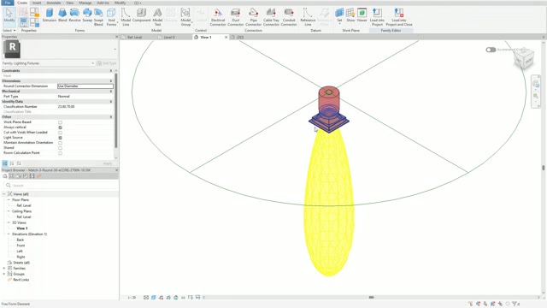This screenshot has height=308, width=547.
Task: Click the horizontal scrollbar below the 3D view
Action: (x=371, y=297)
